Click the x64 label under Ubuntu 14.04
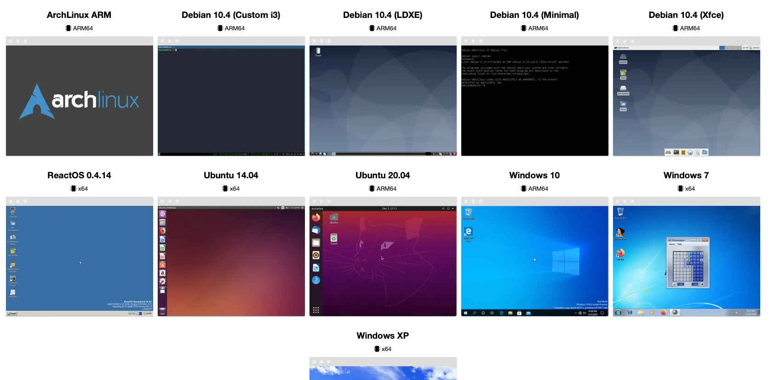This screenshot has height=380, width=774. [x=235, y=188]
